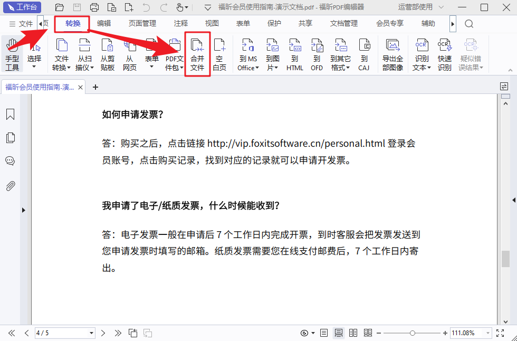Open the bookmarks panel in left sidebar
The width and height of the screenshot is (517, 341).
click(10, 115)
